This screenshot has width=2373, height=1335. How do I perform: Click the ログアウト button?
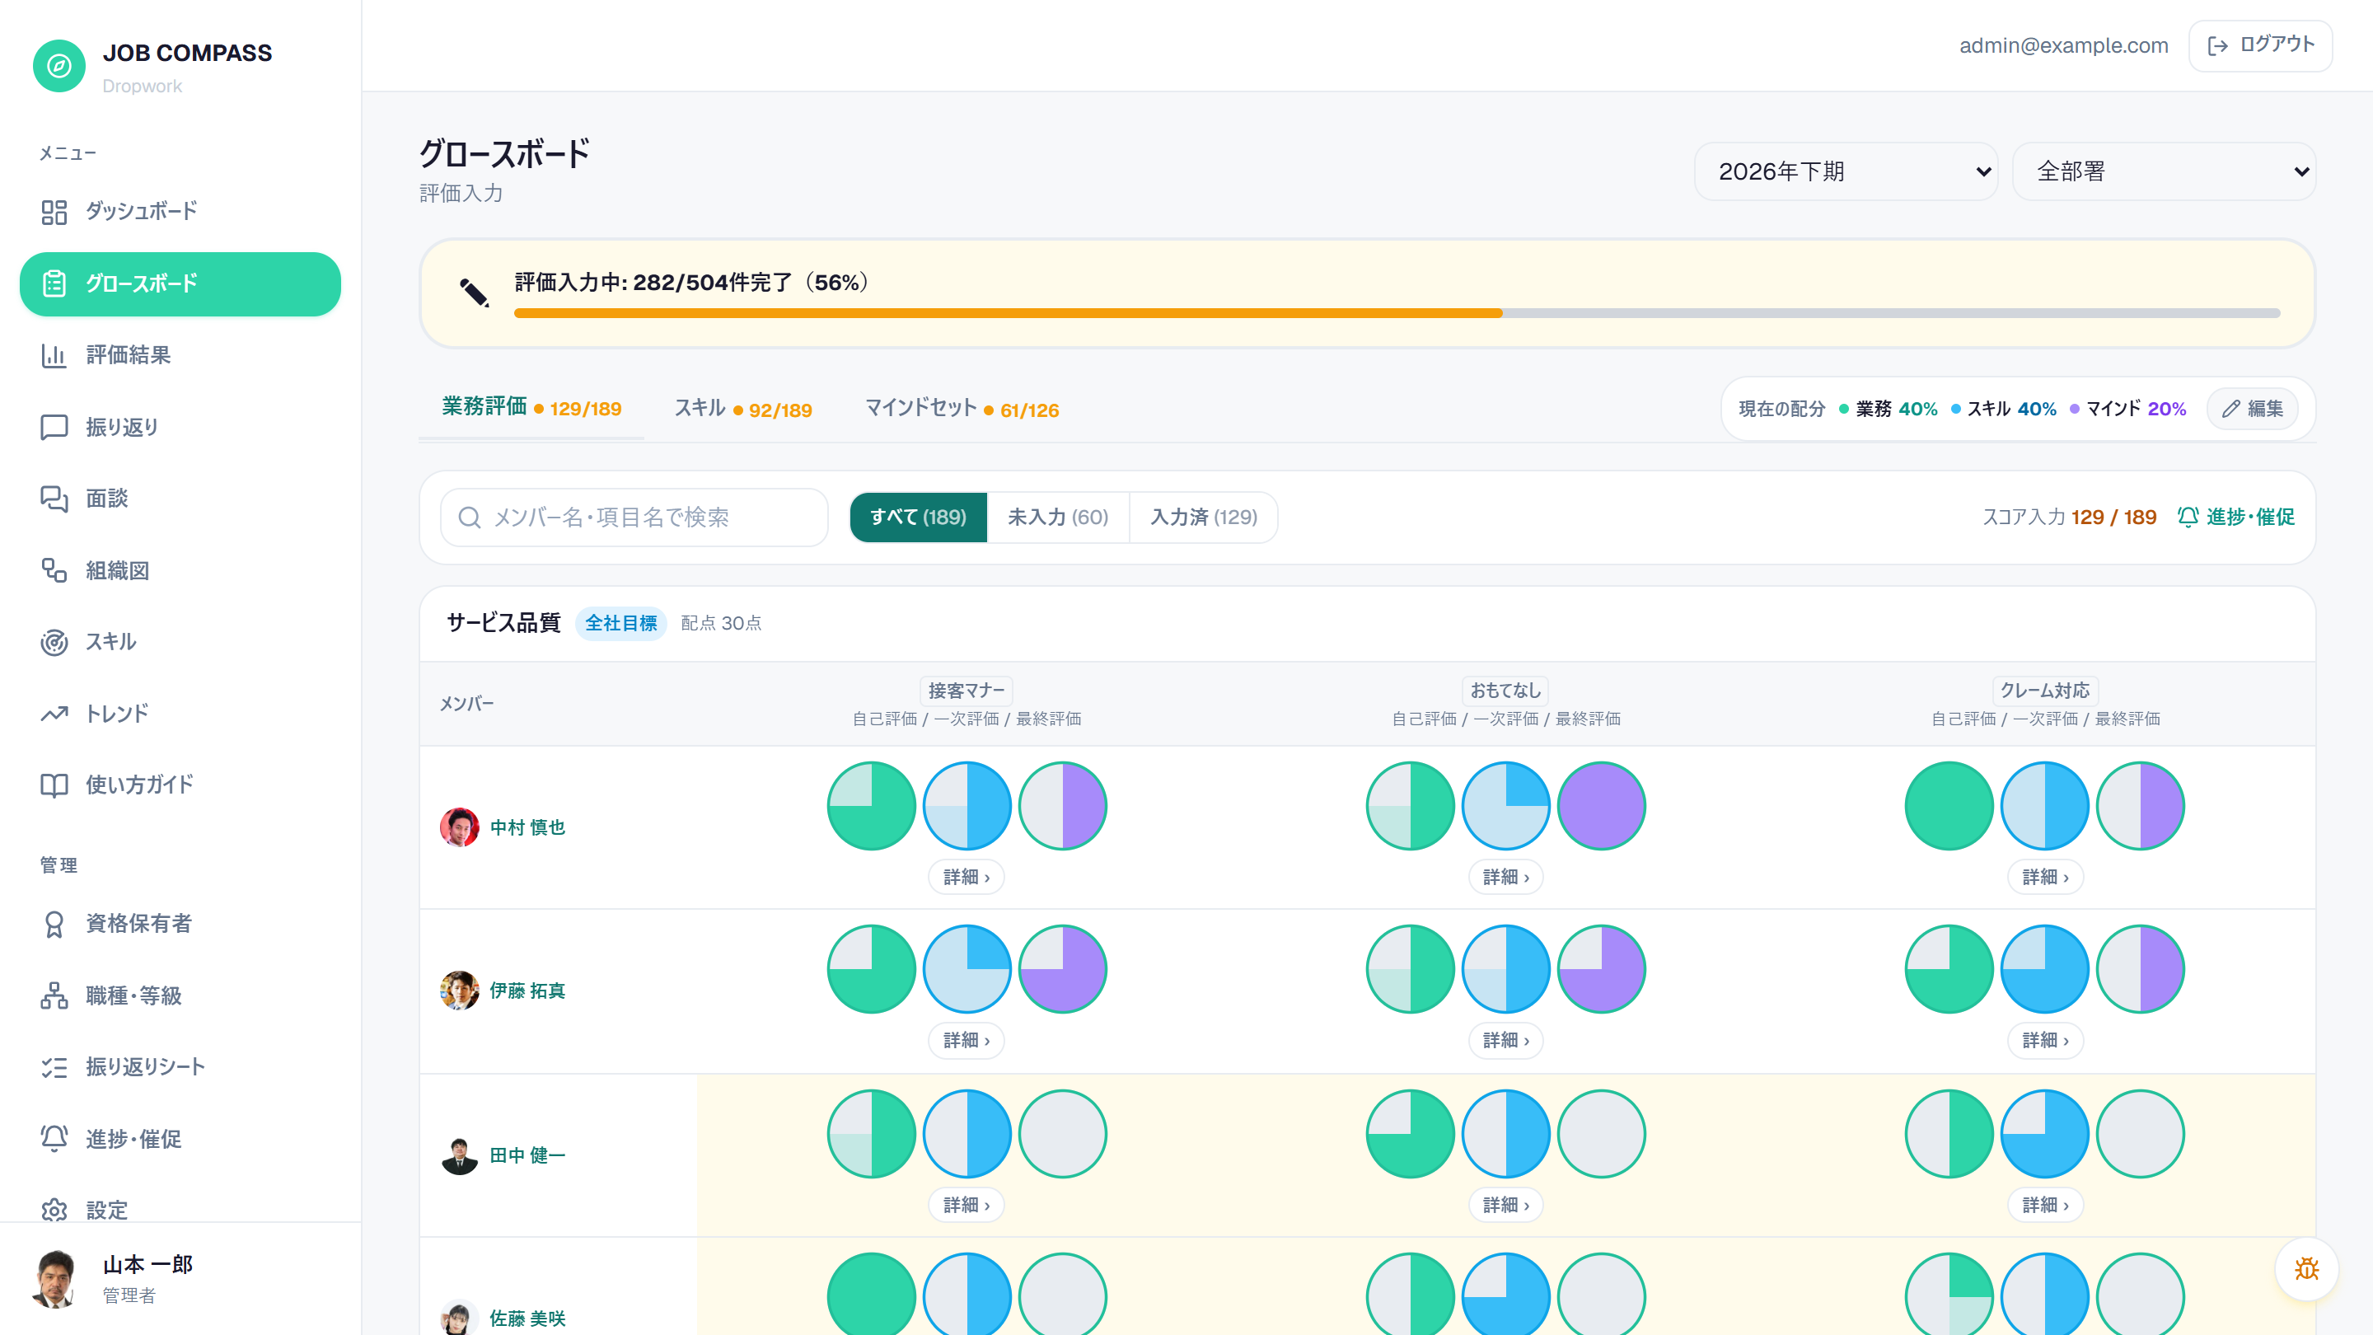tap(2261, 45)
